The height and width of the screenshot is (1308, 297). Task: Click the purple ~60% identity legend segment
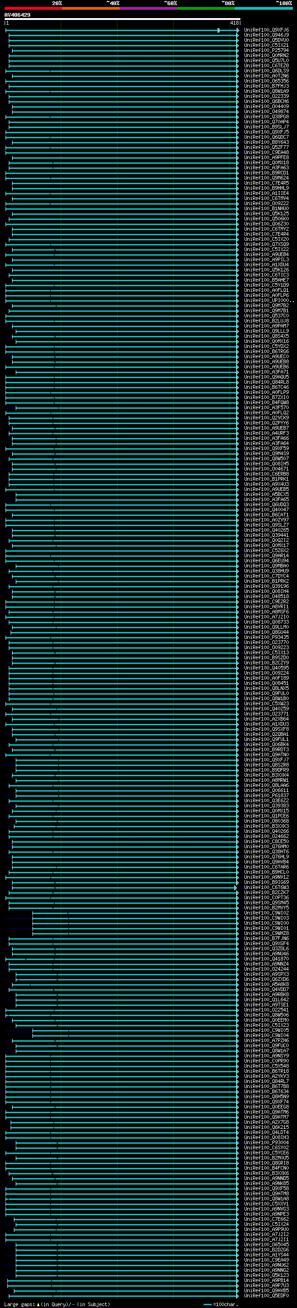pos(149,8)
